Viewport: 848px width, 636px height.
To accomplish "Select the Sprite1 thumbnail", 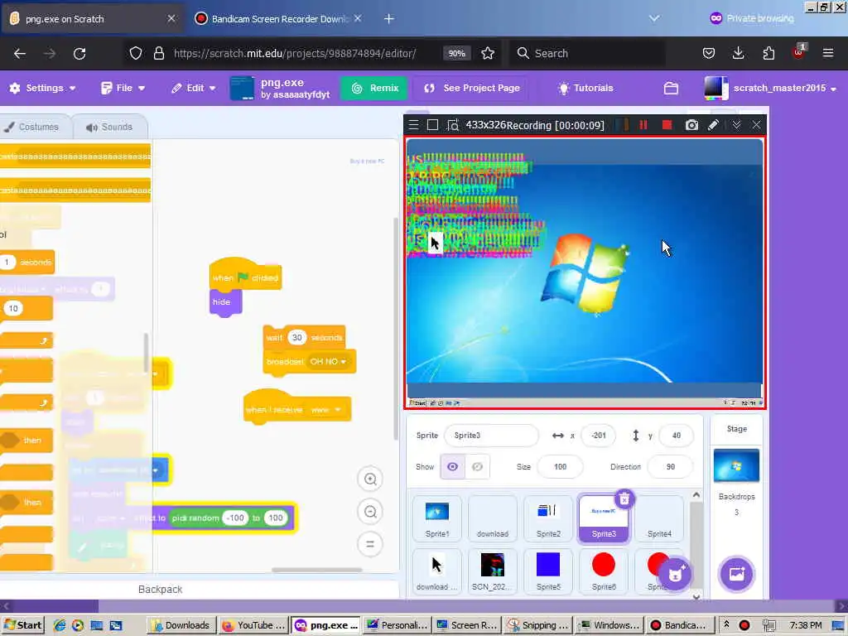I will (437, 518).
